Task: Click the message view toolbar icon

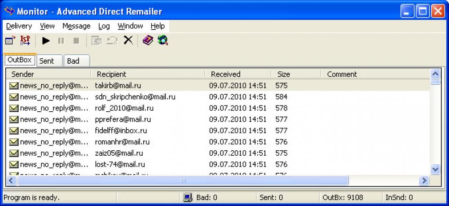Action: point(97,41)
